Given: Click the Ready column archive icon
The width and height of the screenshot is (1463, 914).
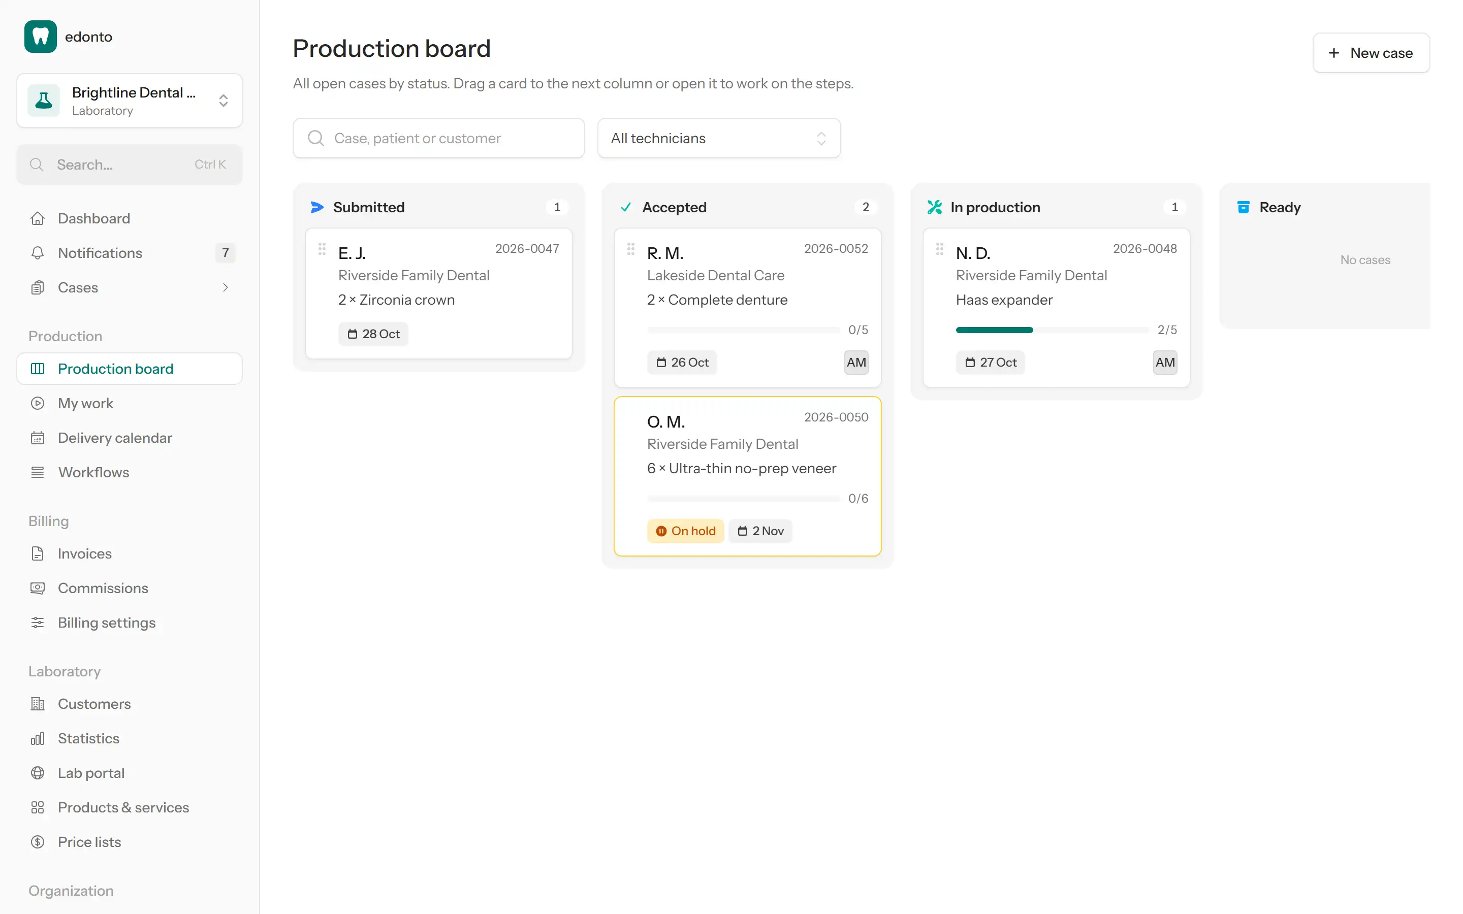Looking at the screenshot, I should pyautogui.click(x=1244, y=207).
